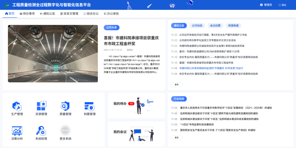Open notice 公司召开年底经济运行调度 meeting
Image resolution: width=296 pixels, height=148 pixels.
pos(213,35)
